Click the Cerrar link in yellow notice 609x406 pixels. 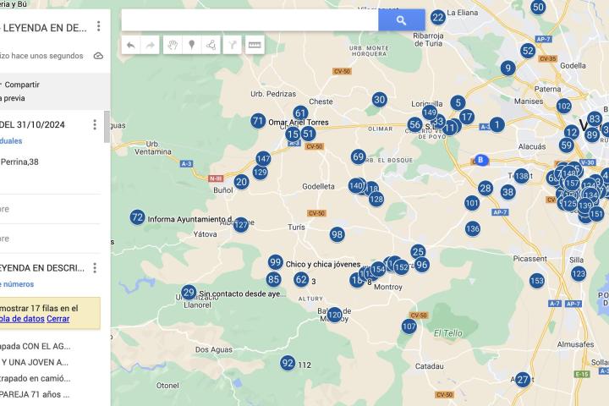(58, 319)
